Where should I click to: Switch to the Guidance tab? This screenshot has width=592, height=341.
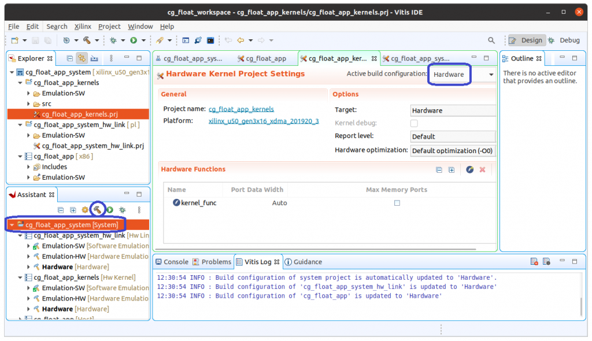point(303,262)
